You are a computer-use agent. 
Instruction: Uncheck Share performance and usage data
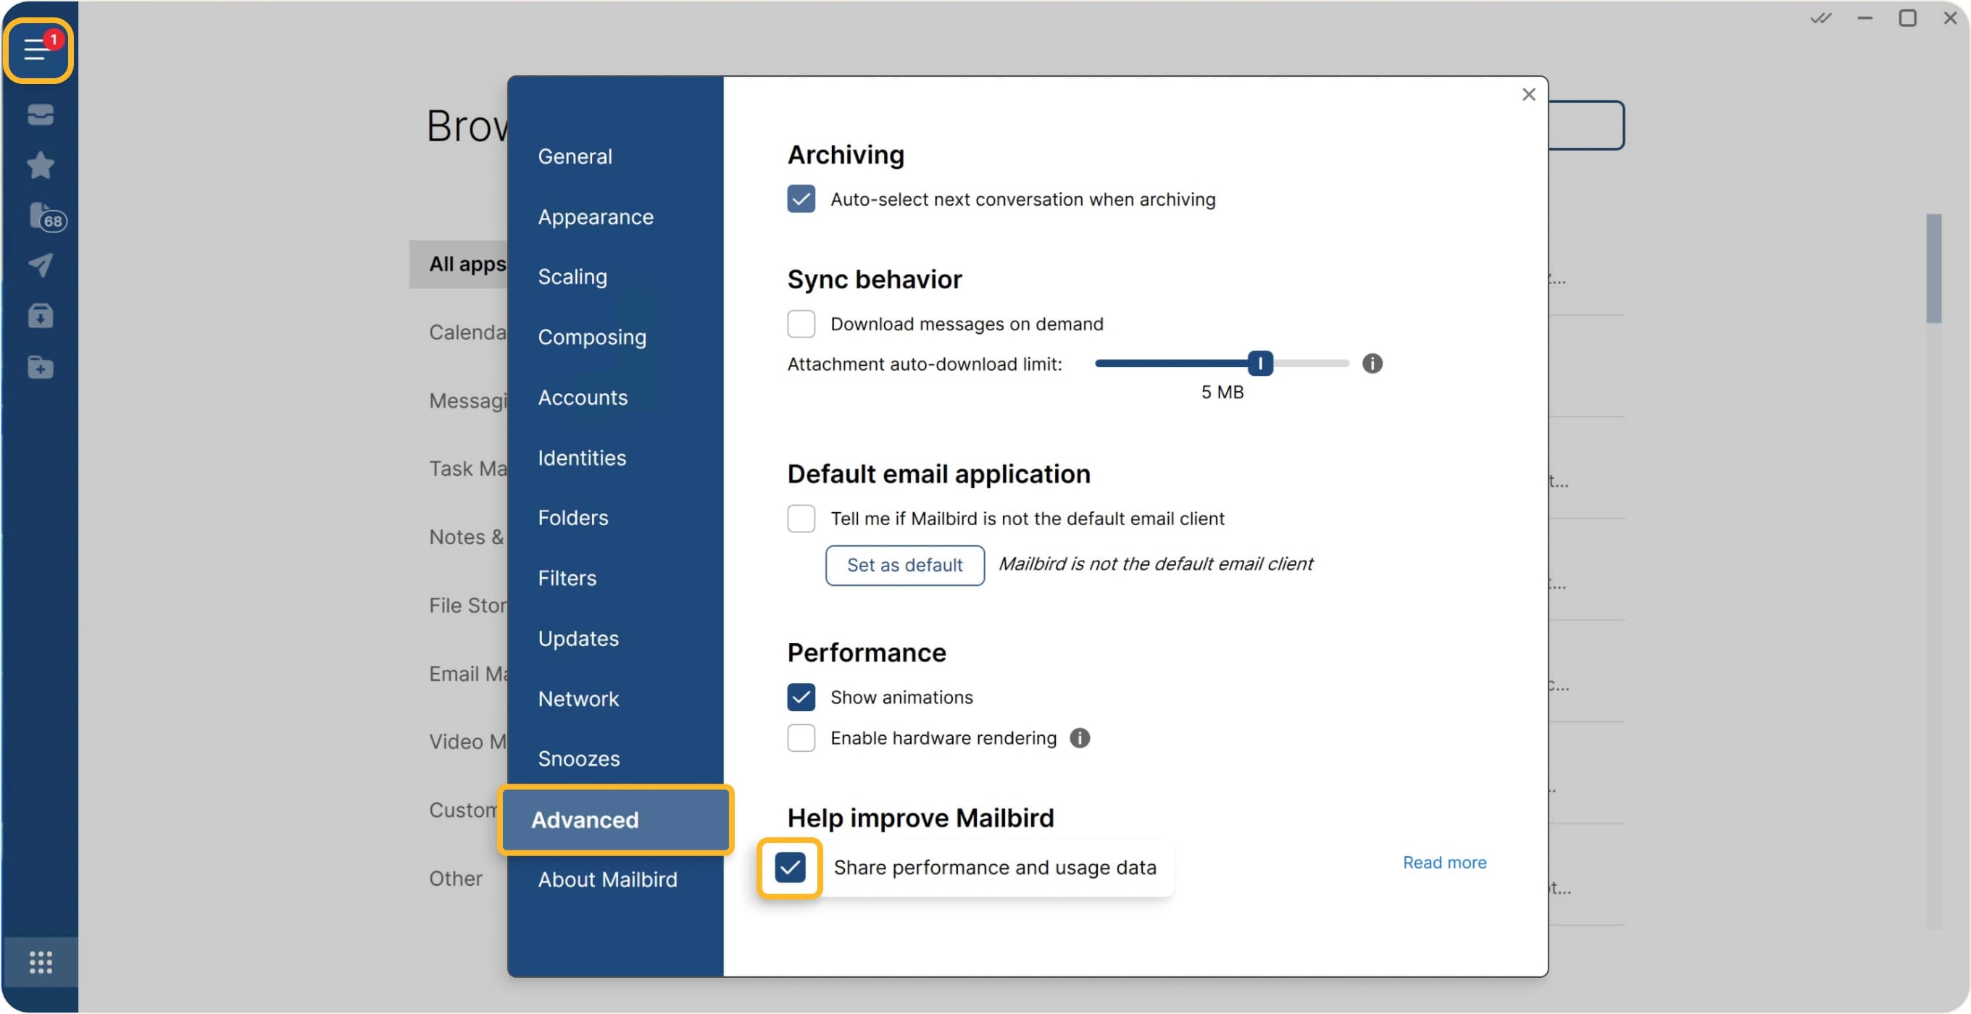pos(789,867)
